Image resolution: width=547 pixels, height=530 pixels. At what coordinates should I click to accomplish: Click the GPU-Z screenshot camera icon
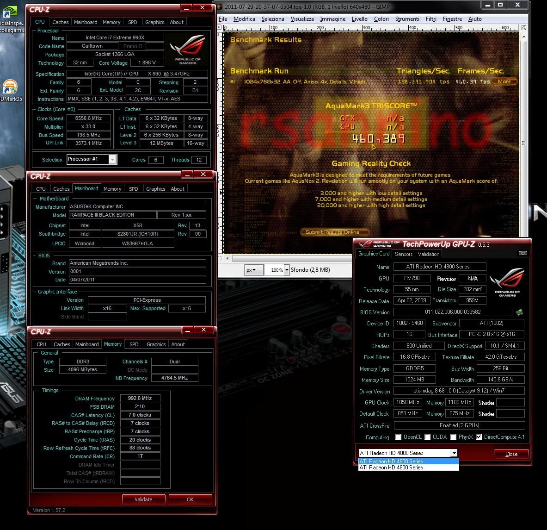coord(522,253)
